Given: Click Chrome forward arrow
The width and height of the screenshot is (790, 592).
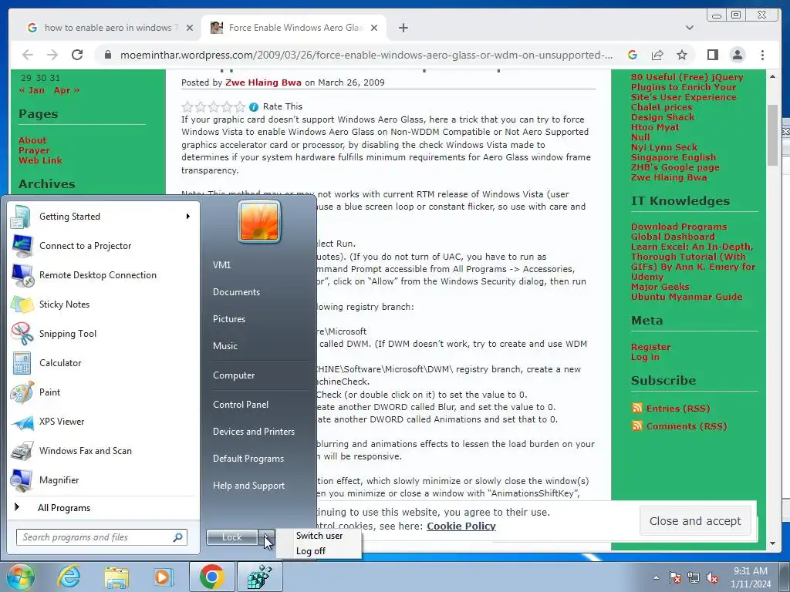Looking at the screenshot, I should (x=52, y=55).
